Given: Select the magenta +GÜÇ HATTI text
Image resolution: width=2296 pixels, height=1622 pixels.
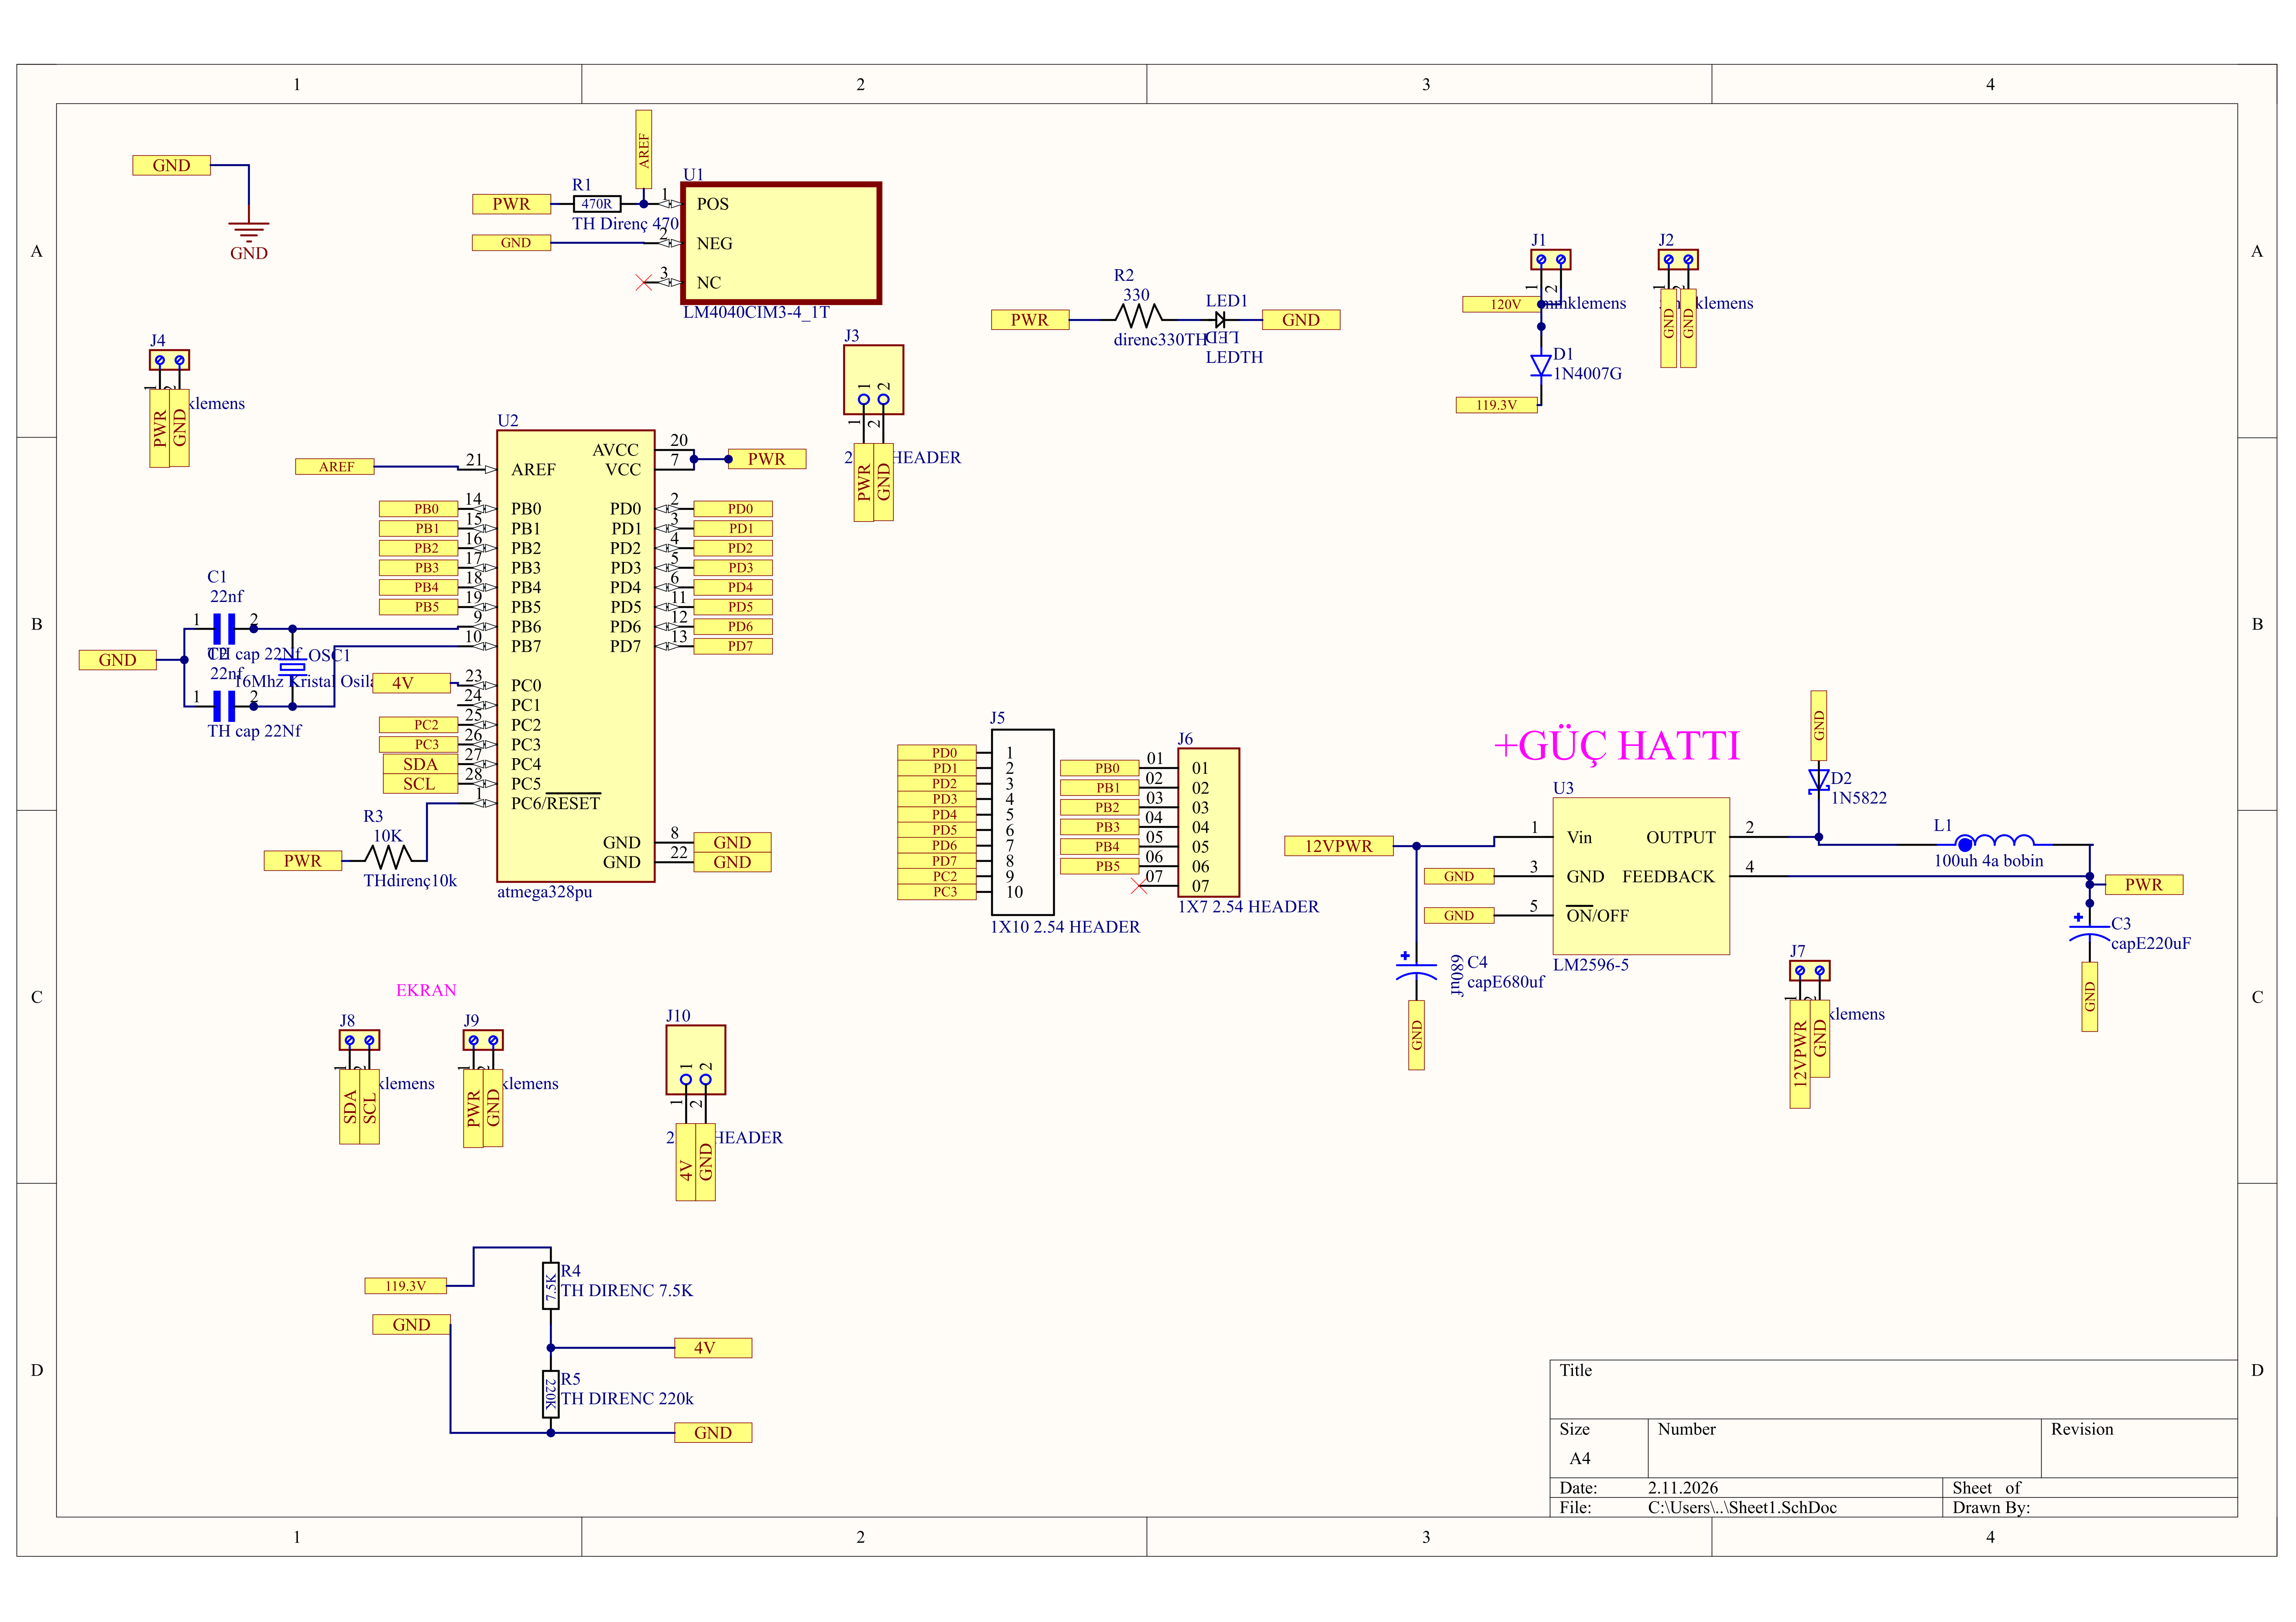Looking at the screenshot, I should pos(1616,746).
